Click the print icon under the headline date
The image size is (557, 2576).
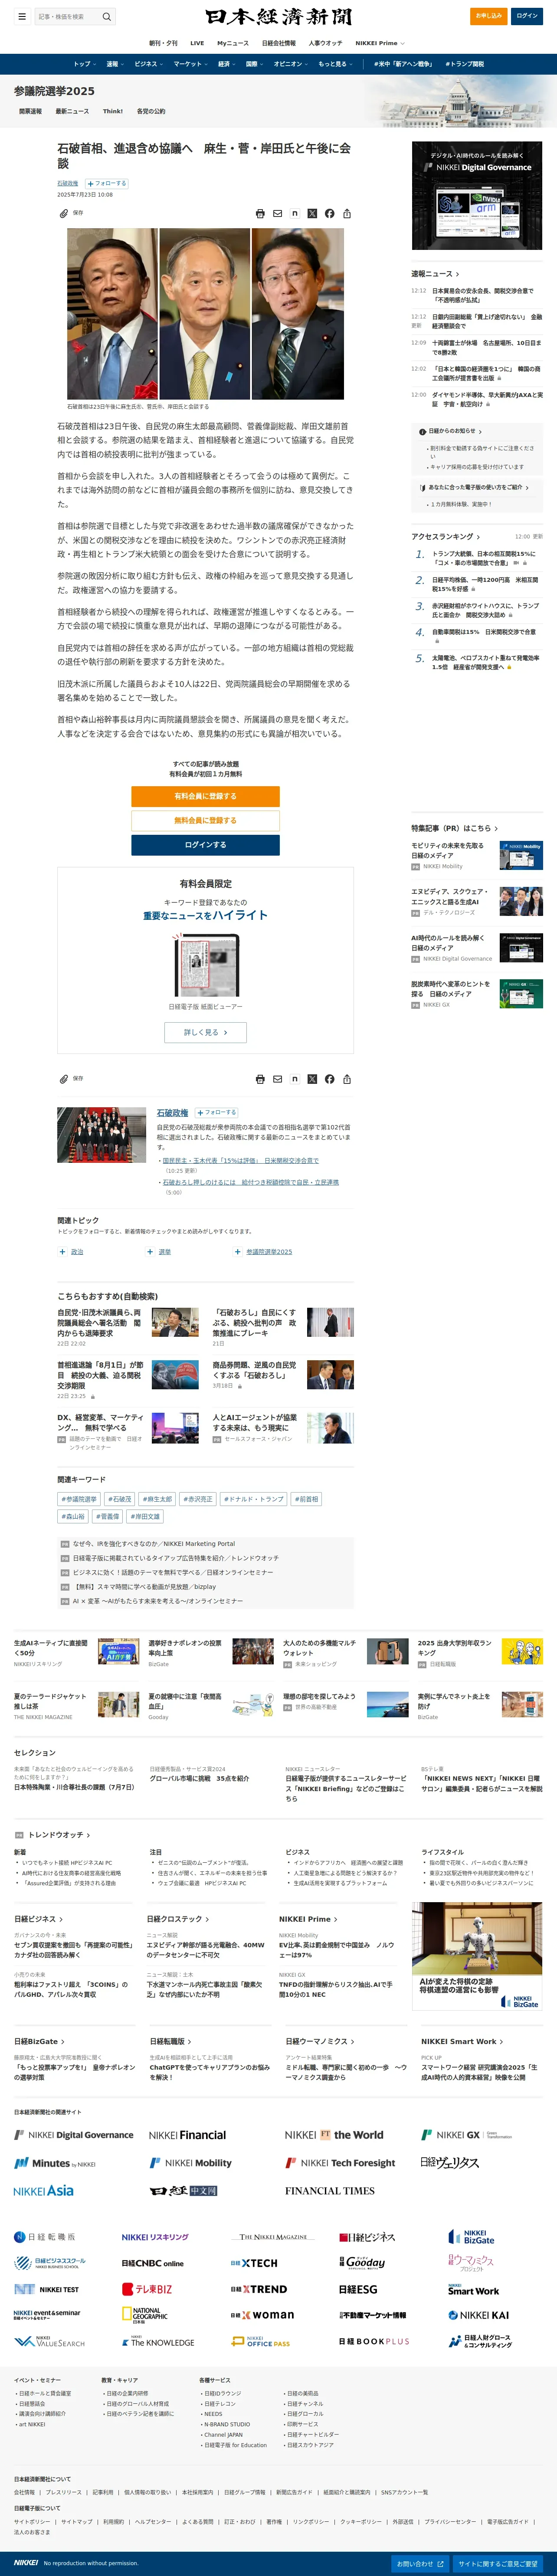(260, 213)
